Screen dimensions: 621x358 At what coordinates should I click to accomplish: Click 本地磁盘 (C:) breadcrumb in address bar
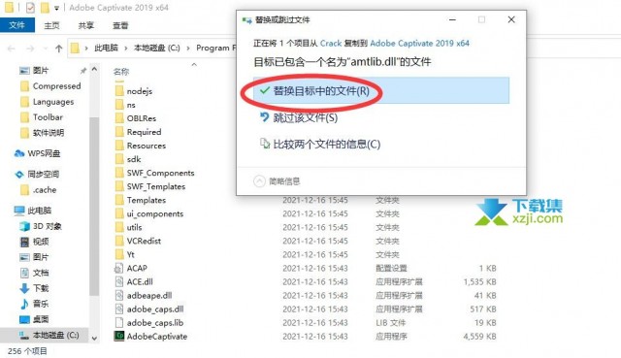coord(157,48)
